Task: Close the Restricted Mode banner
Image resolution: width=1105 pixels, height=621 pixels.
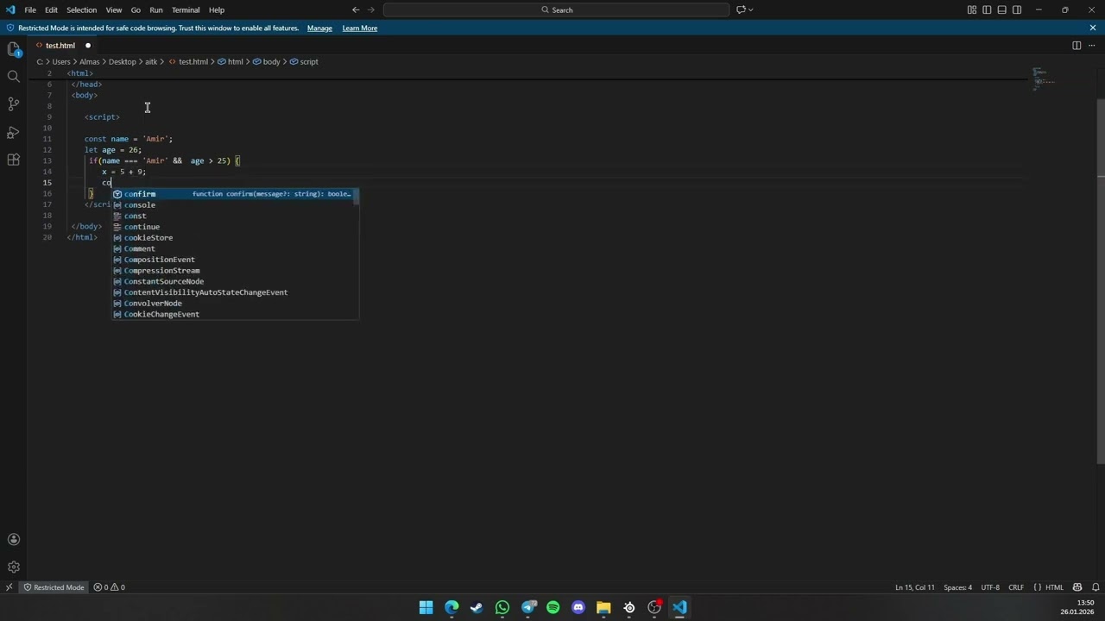Action: click(1092, 28)
